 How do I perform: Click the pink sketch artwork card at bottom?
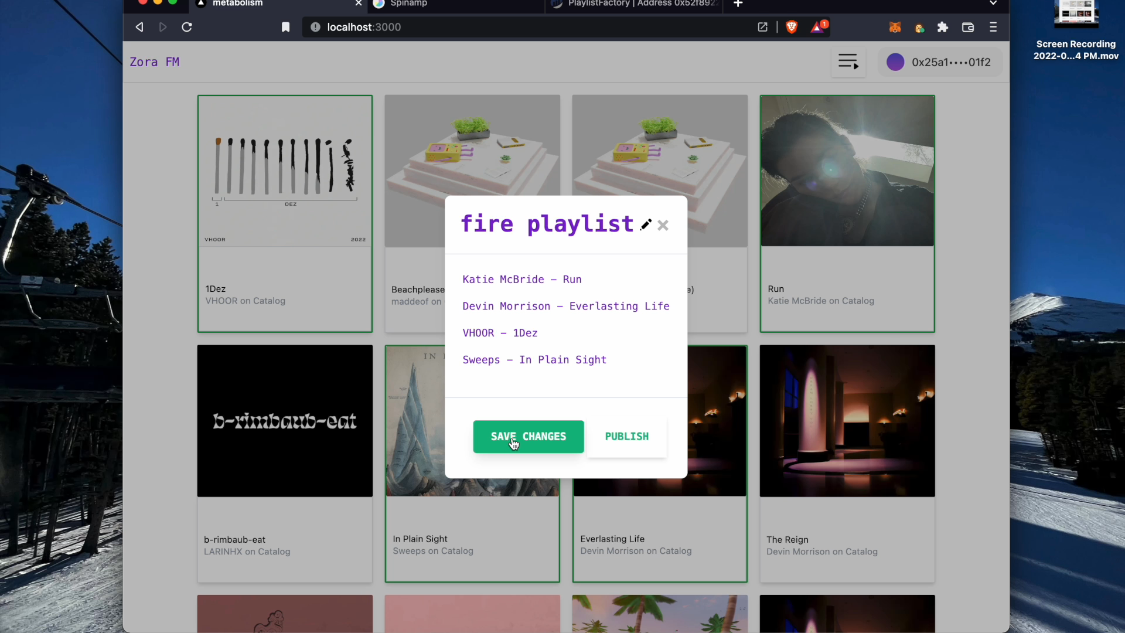pyautogui.click(x=285, y=614)
